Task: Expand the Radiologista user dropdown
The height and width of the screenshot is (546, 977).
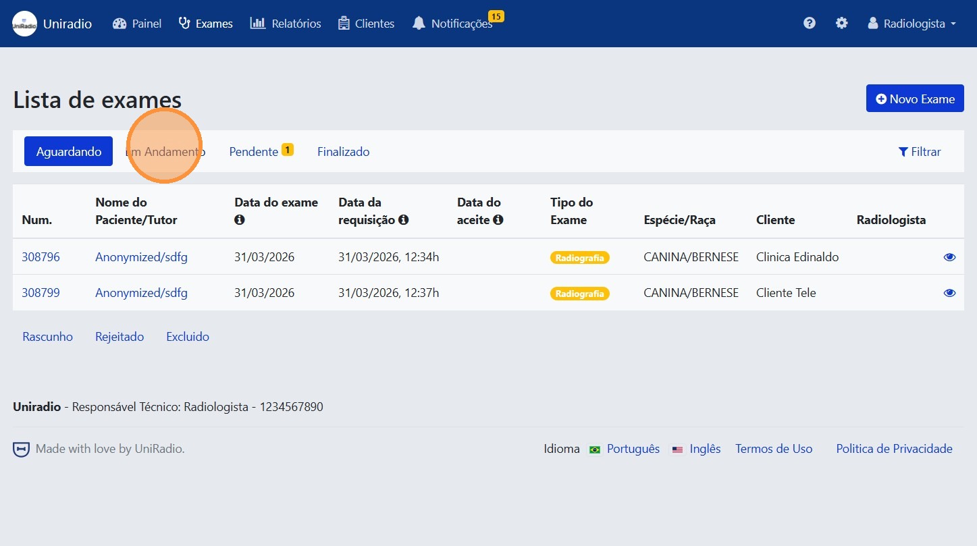Action: (912, 24)
